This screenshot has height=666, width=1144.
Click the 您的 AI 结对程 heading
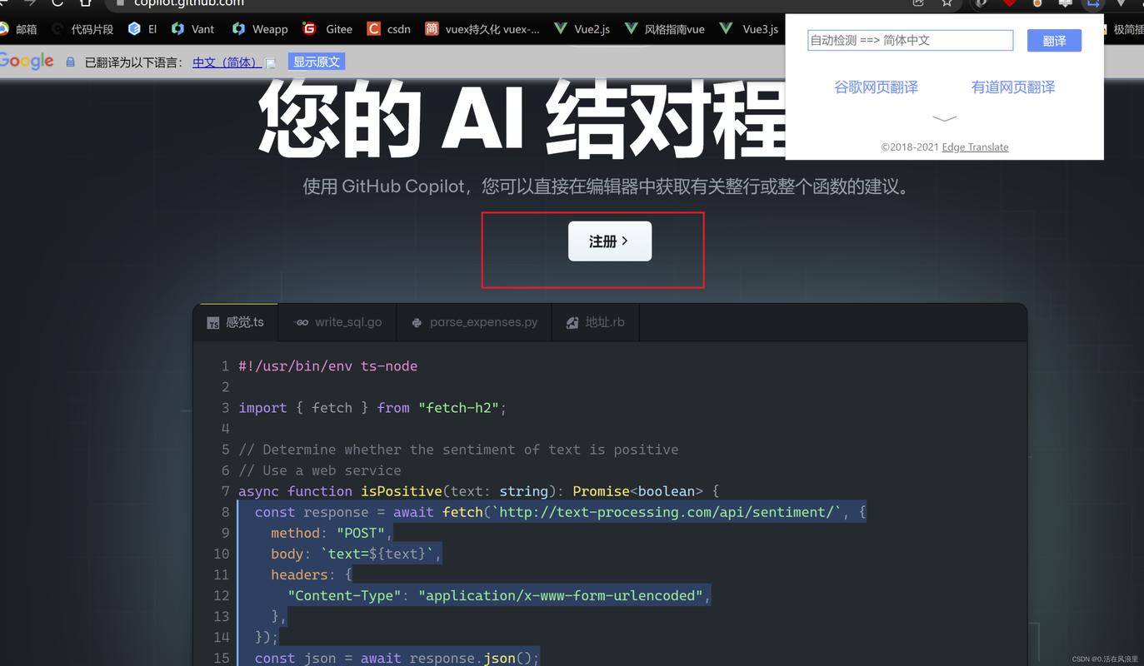522,119
